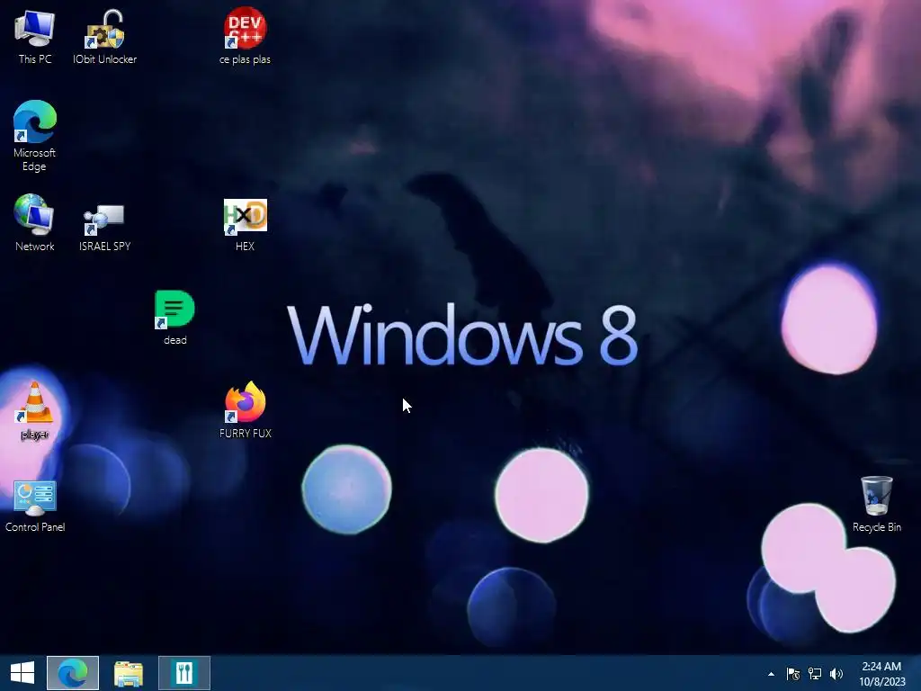
Task: Click the fork and knife taskbar app
Action: [183, 673]
